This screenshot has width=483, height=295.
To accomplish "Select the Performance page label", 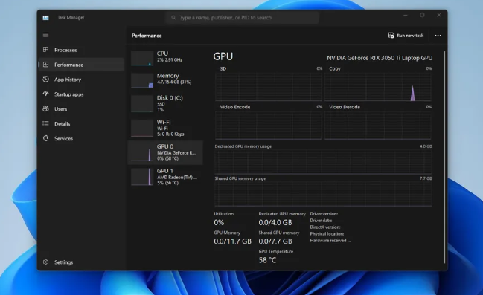I will tap(68, 65).
